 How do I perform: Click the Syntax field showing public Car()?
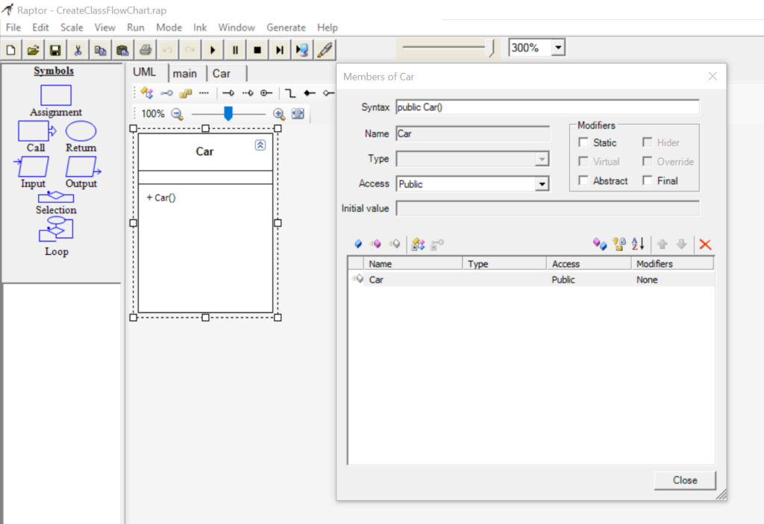(522, 107)
